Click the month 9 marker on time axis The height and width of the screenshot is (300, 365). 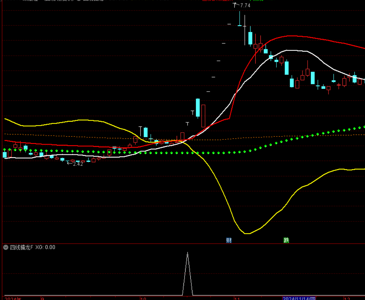point(43,298)
